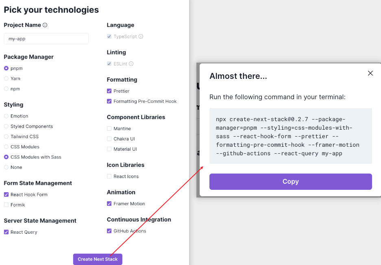
Task: Click the Project Name info icon
Action: (x=45, y=25)
